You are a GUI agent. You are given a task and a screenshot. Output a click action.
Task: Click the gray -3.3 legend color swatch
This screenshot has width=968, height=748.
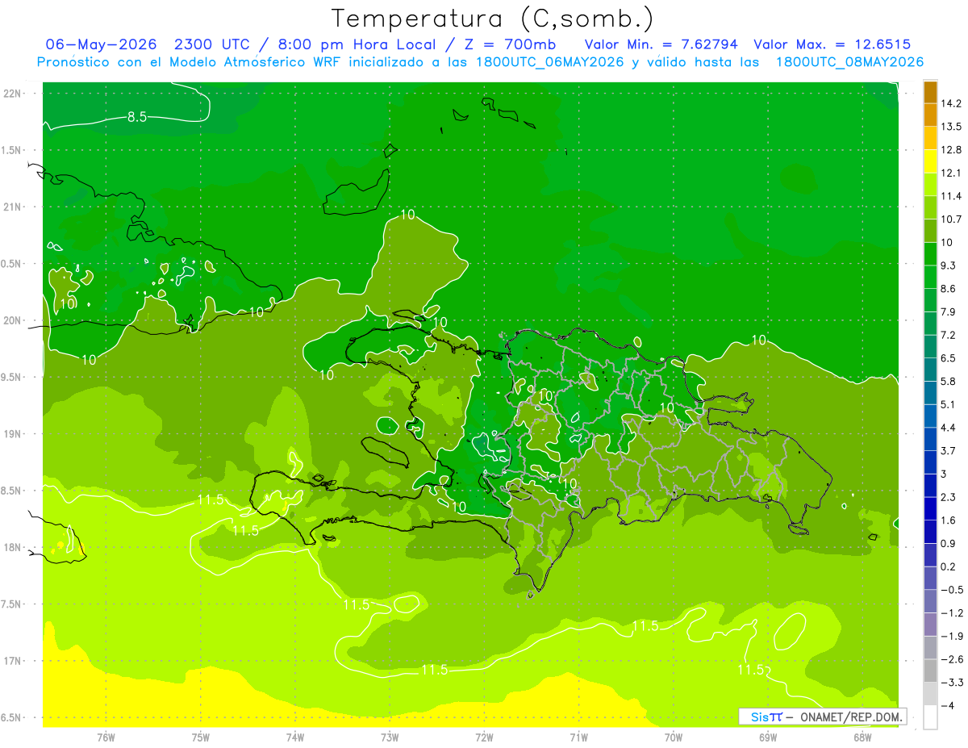(x=930, y=694)
